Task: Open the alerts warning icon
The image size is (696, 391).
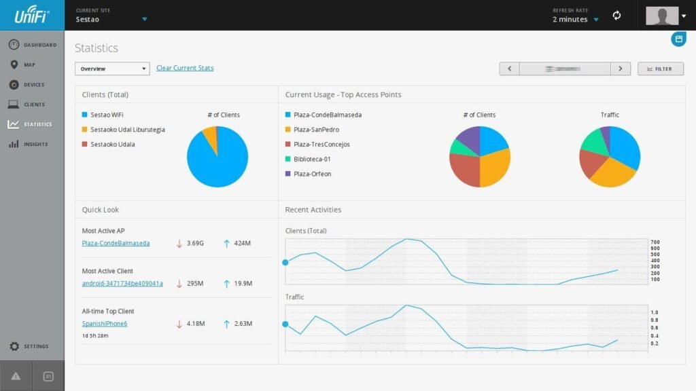Action: coord(16,376)
